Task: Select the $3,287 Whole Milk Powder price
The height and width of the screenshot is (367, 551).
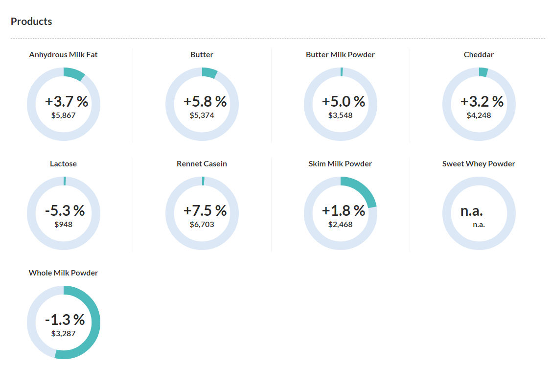Action: (x=63, y=334)
